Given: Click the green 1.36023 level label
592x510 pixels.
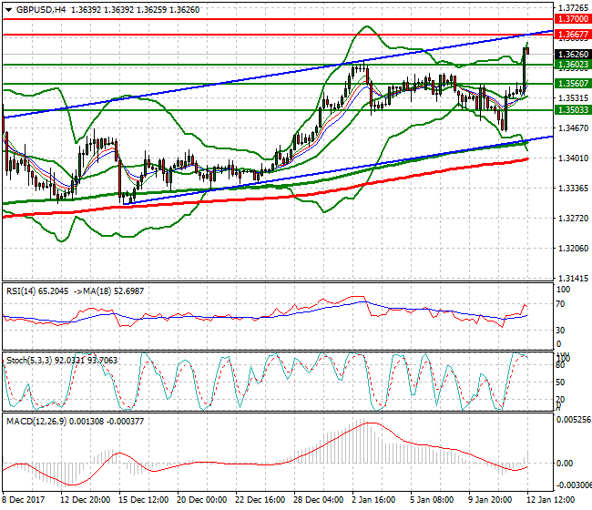Looking at the screenshot, I should tap(573, 65).
